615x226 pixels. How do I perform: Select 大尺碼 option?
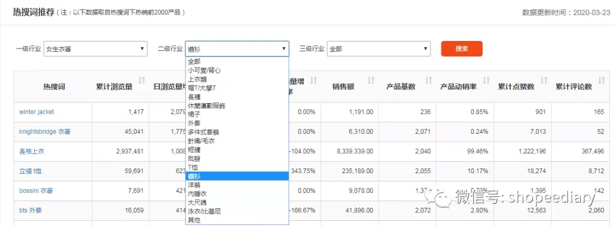point(237,203)
